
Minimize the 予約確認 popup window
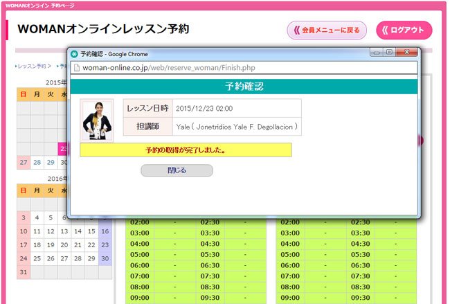(377, 52)
